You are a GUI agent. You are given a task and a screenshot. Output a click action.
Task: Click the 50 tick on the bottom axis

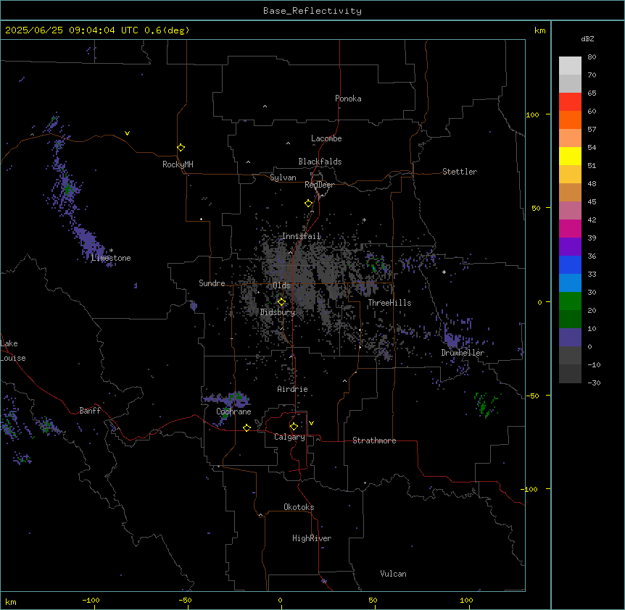(373, 600)
